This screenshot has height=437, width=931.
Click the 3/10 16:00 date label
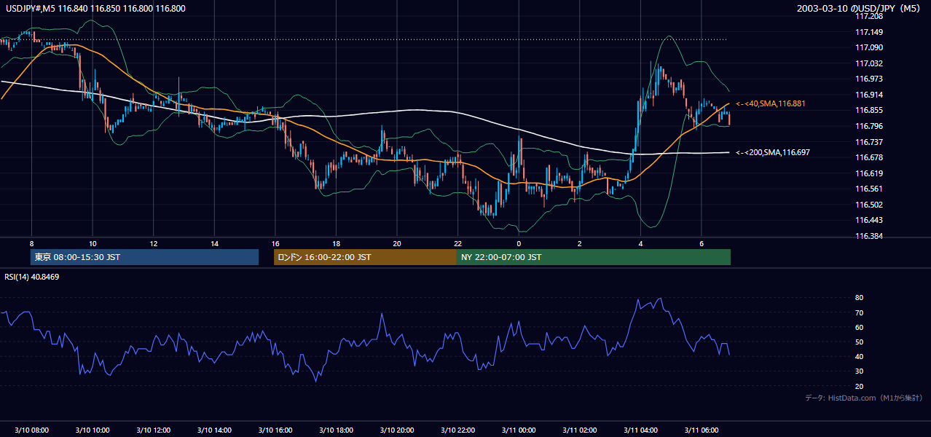click(275, 430)
